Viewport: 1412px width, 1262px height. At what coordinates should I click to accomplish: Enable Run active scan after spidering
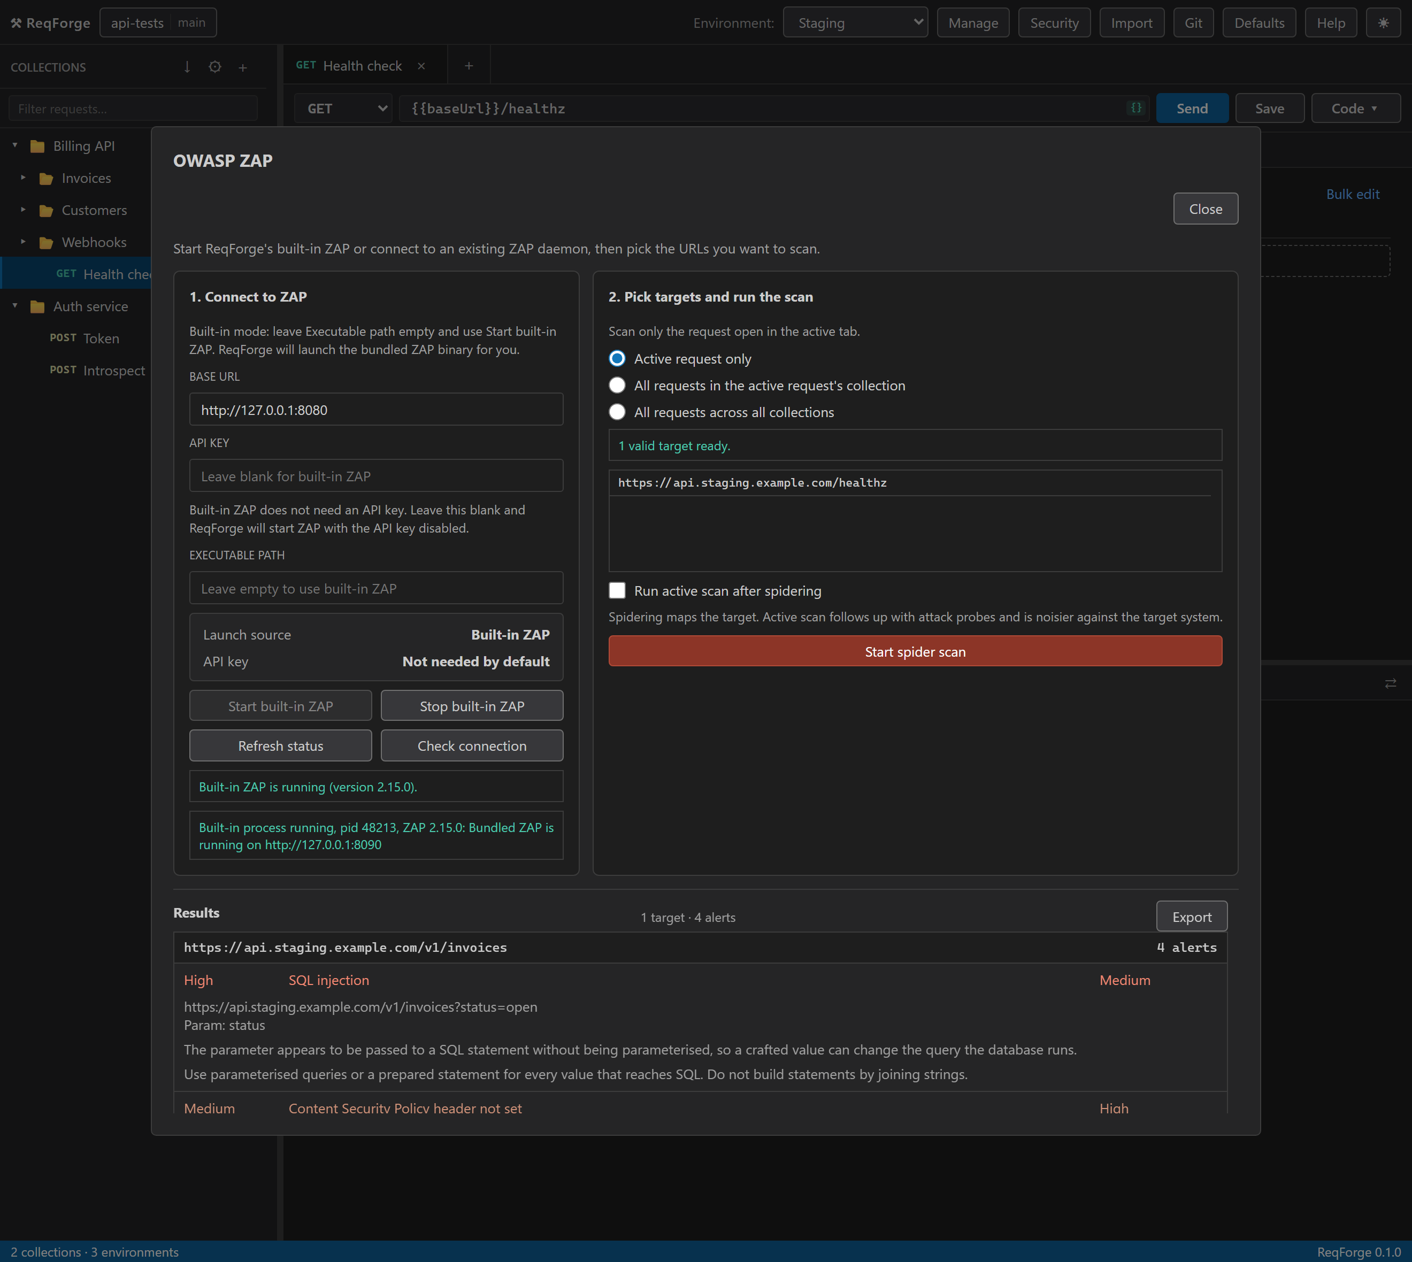click(617, 590)
